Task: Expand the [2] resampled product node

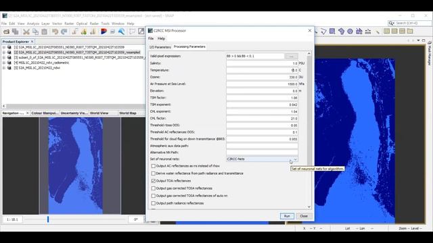Action: pos(4,53)
